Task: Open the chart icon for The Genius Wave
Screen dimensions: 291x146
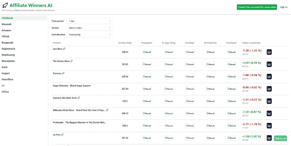Action: click(269, 64)
